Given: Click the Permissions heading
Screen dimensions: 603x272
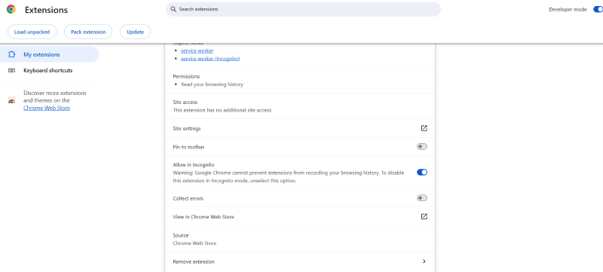Looking at the screenshot, I should (186, 76).
